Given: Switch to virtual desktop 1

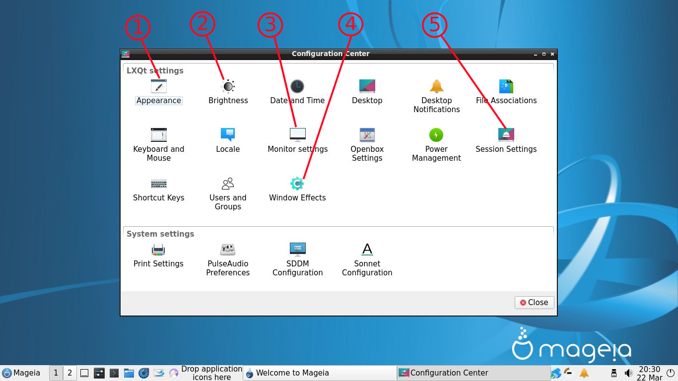Looking at the screenshot, I should pyautogui.click(x=56, y=373).
